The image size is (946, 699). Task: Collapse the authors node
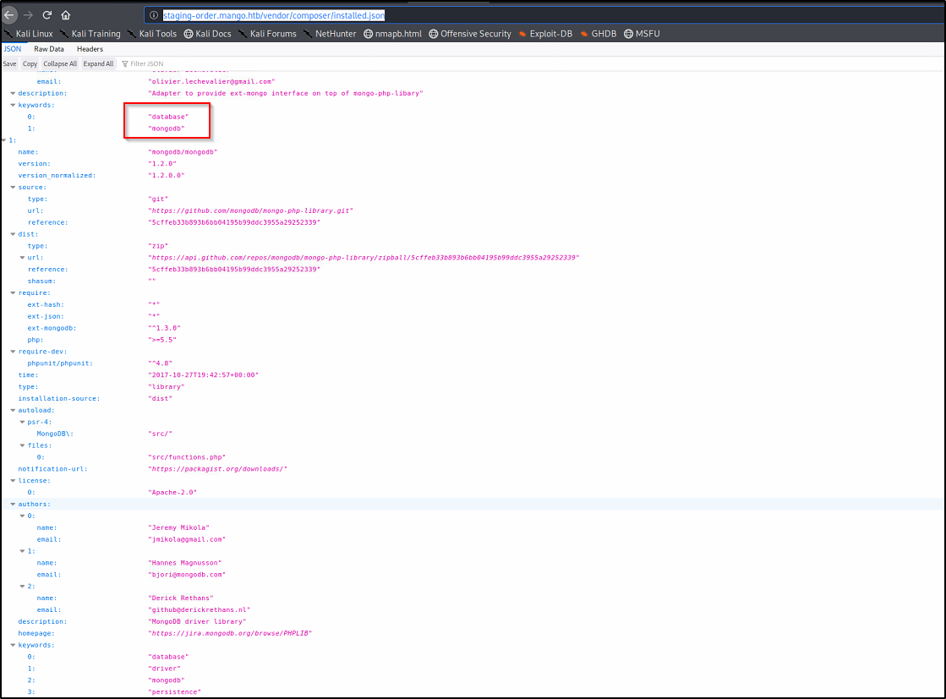13,505
